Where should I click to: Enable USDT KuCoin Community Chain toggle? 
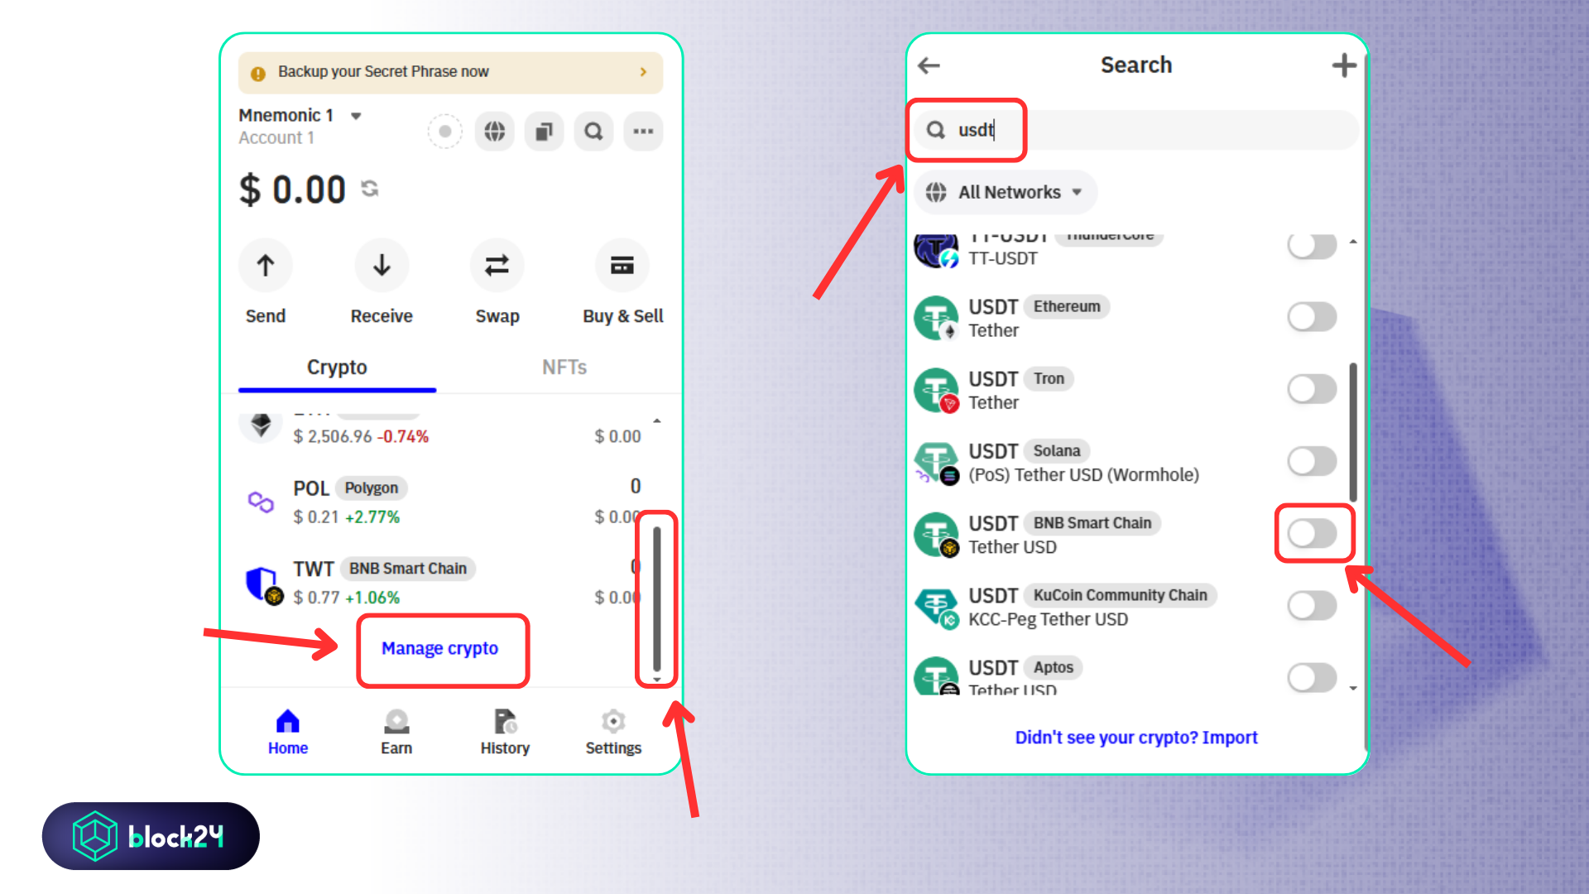coord(1312,605)
